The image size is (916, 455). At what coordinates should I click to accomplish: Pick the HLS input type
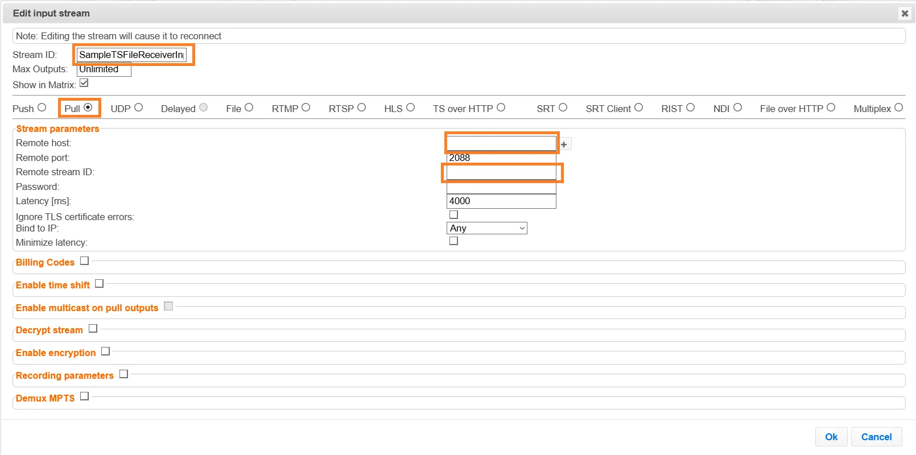[x=410, y=107]
